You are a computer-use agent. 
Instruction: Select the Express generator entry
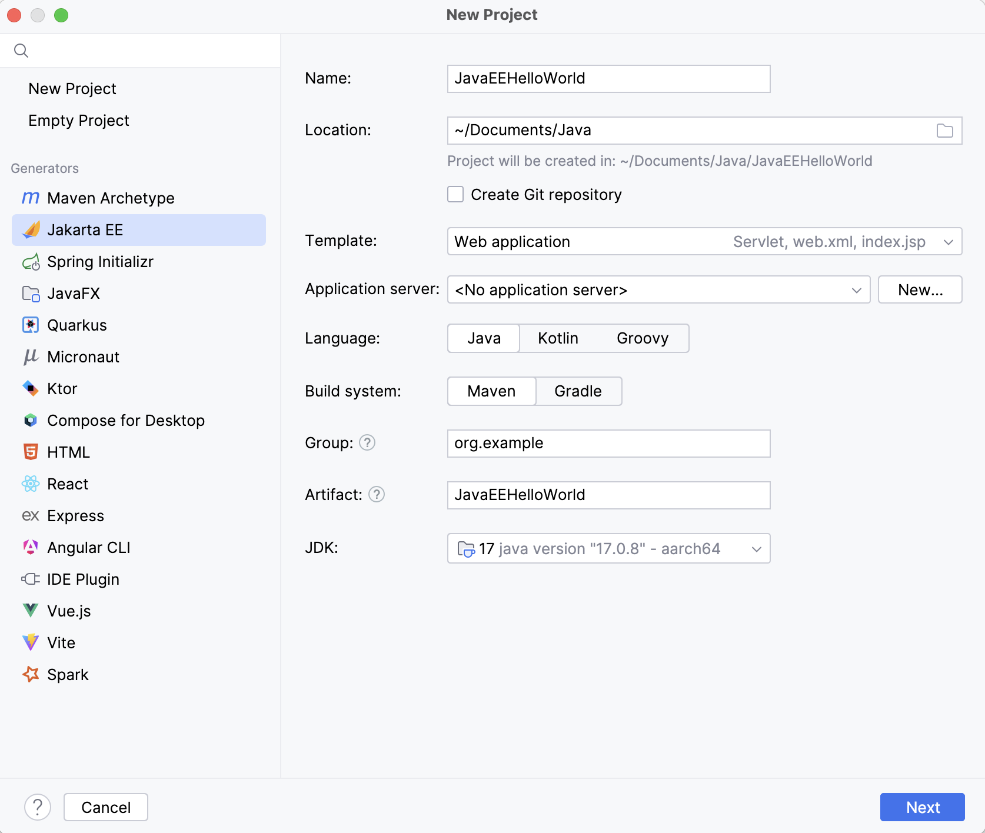coord(139,516)
